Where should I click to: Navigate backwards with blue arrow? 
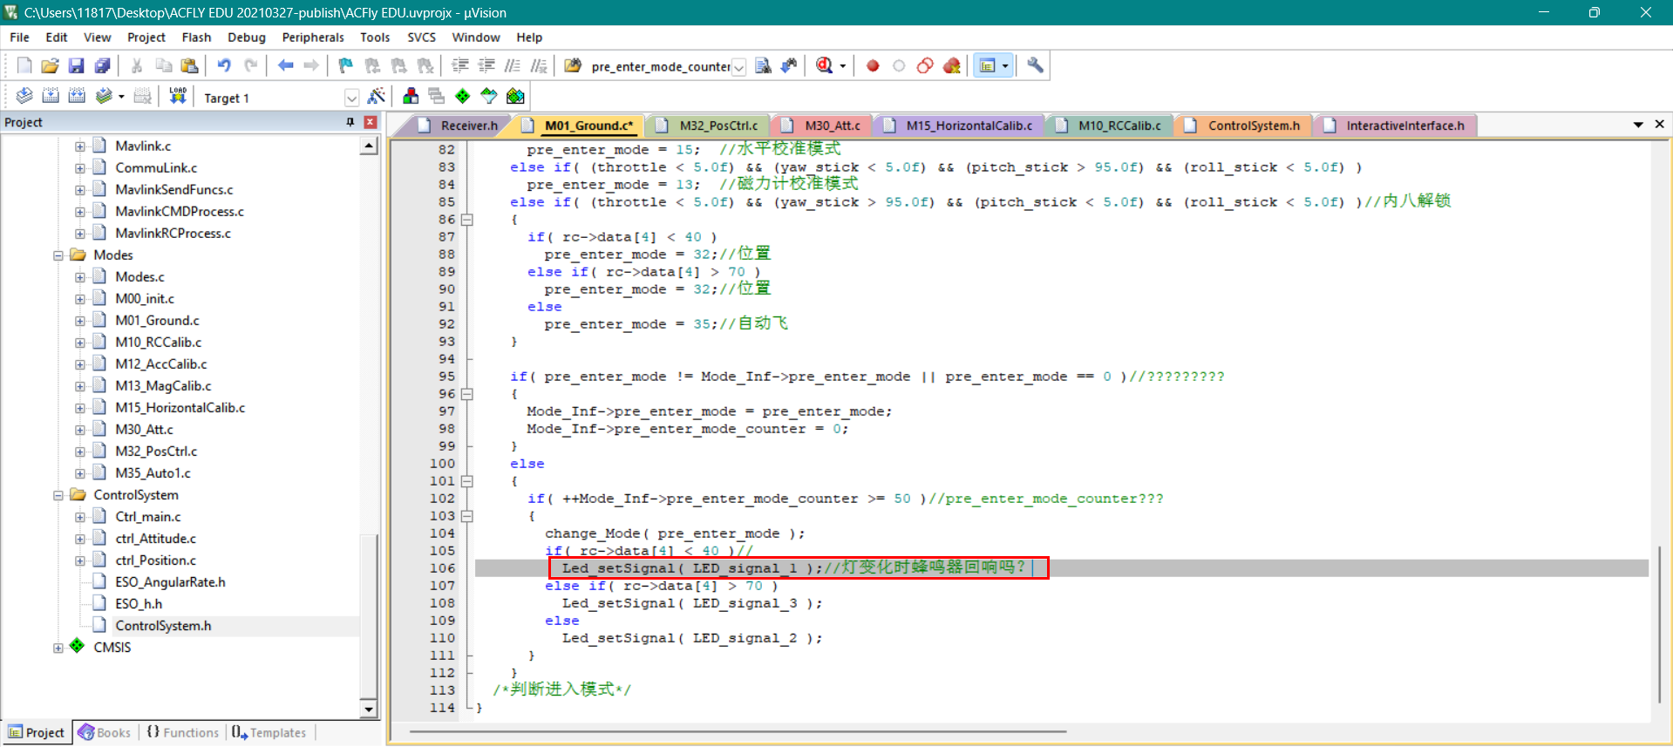point(285,65)
